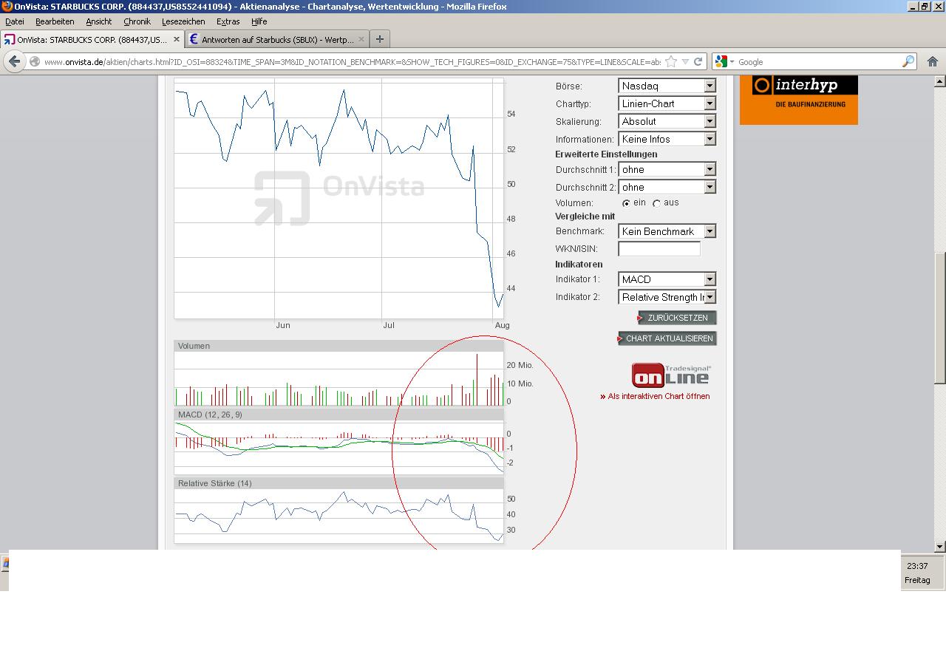The image size is (946, 665).
Task: Open the Indikator 2 Relative Strength dropdown
Action: tap(667, 297)
